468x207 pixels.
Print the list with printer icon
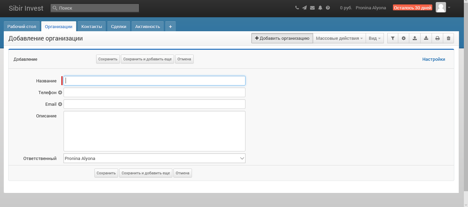437,38
